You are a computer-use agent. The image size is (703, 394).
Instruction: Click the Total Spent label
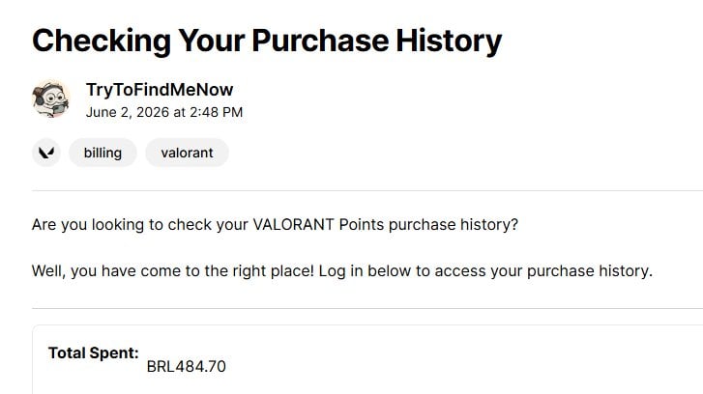(94, 352)
